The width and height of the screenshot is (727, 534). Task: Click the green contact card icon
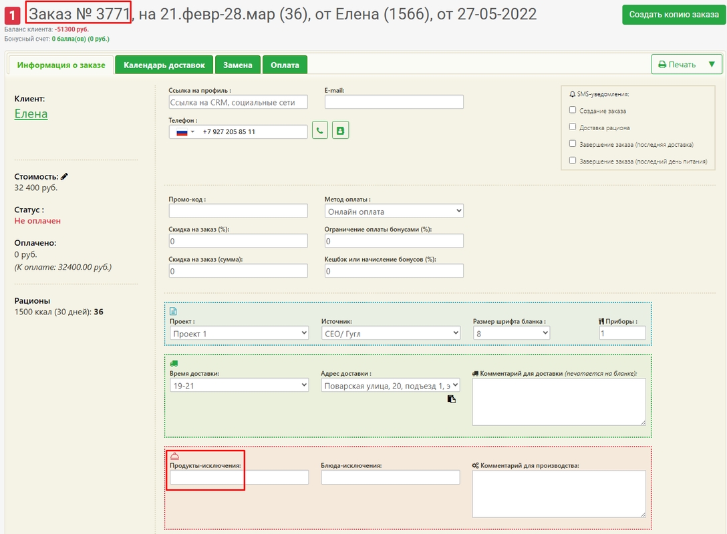[341, 131]
